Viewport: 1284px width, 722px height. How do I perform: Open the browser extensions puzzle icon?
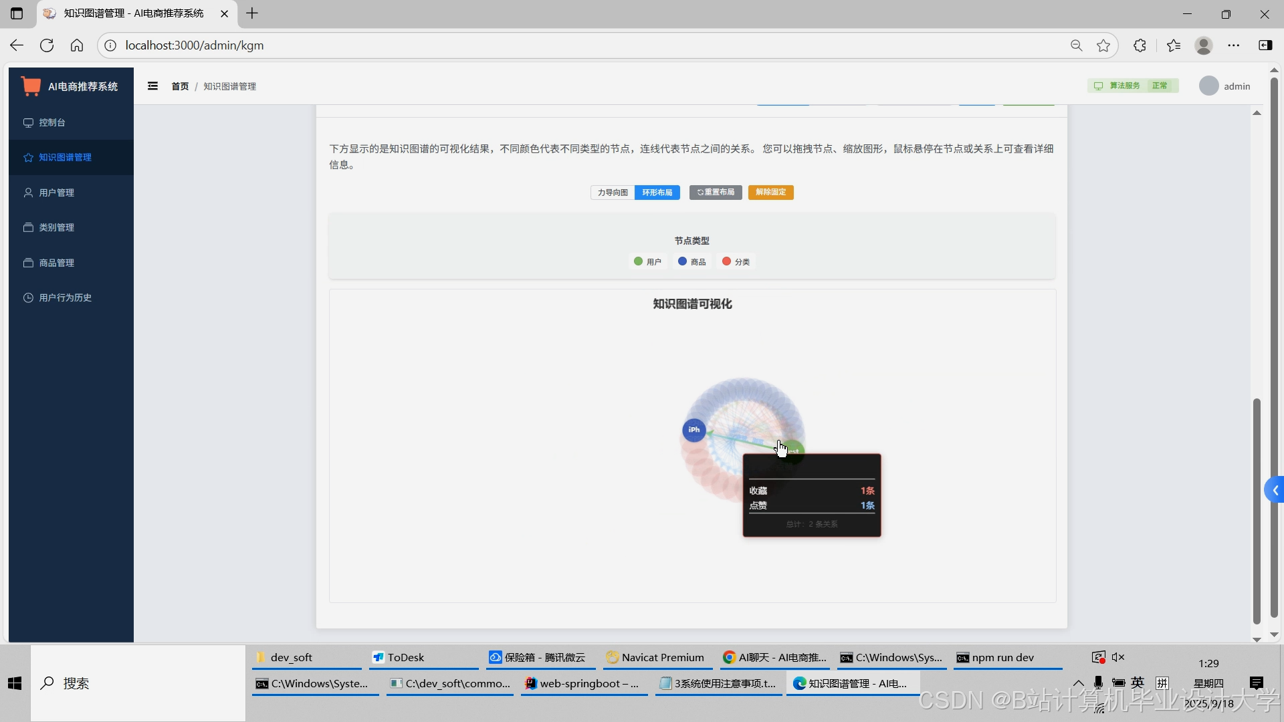pyautogui.click(x=1140, y=45)
